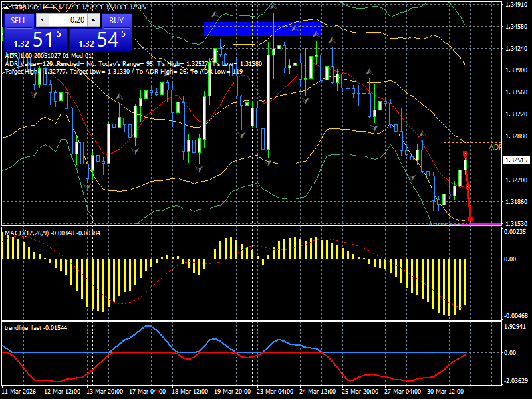Screen dimensions: 532x399
Task: Click the trendline_fast scale value -2.03629
Action: [x=515, y=380]
